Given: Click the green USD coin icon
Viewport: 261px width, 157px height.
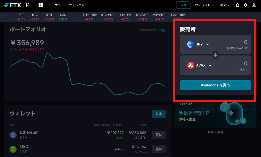Looking at the screenshot, I should pos(13,149).
